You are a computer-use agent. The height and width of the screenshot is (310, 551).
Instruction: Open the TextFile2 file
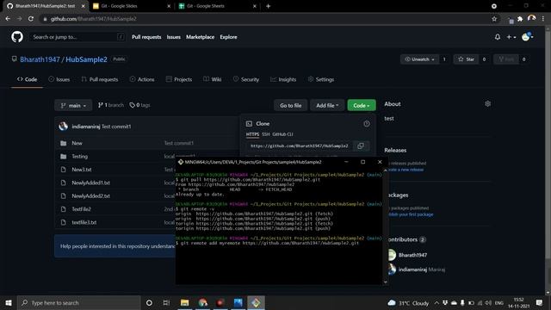(x=81, y=209)
